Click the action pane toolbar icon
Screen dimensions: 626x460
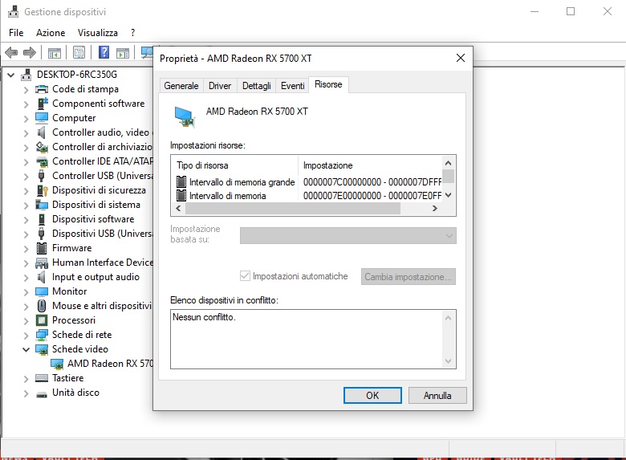coord(123,53)
